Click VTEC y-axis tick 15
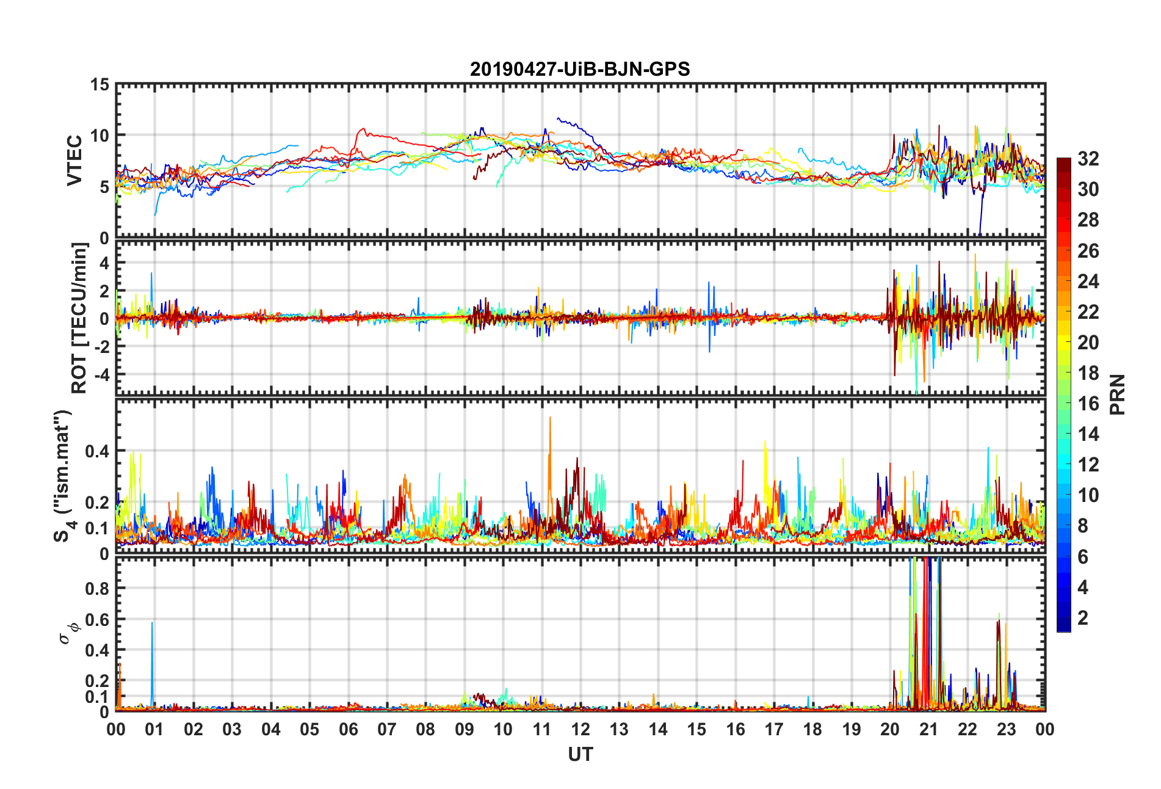Screen dimensions: 1161x789 [x=99, y=85]
